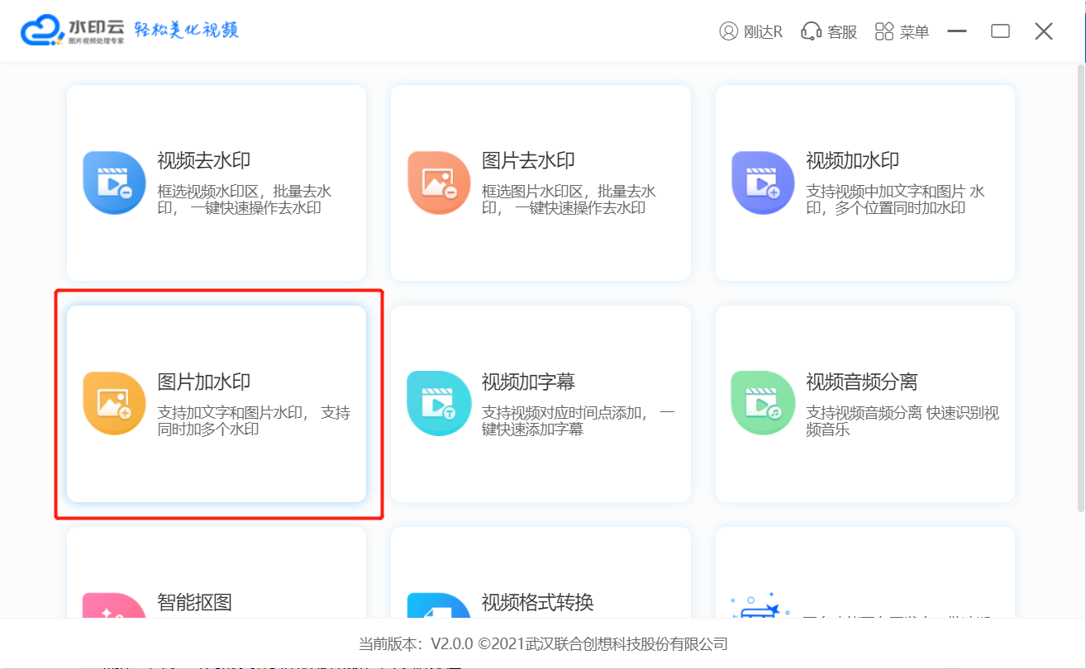Open the 视频格式转换 title
This screenshot has width=1086, height=669.
click(x=538, y=602)
